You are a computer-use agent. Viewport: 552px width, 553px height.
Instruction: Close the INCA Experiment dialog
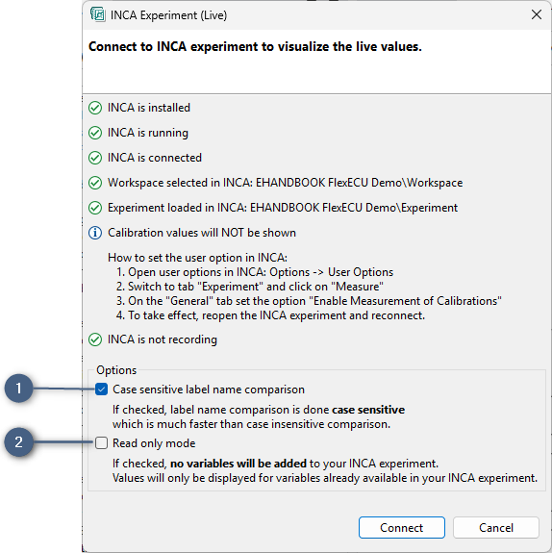click(537, 14)
